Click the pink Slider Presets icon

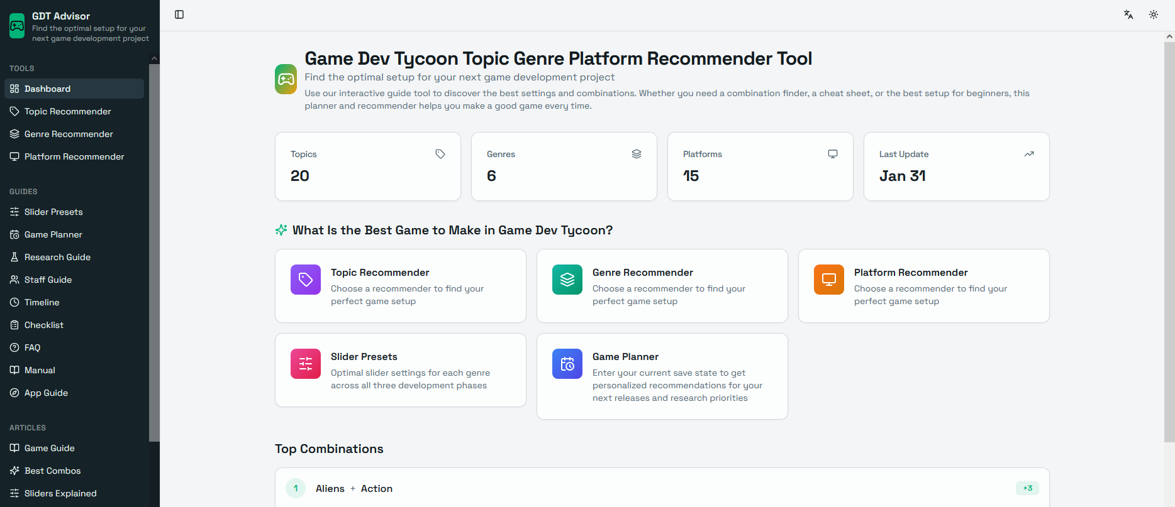click(306, 364)
